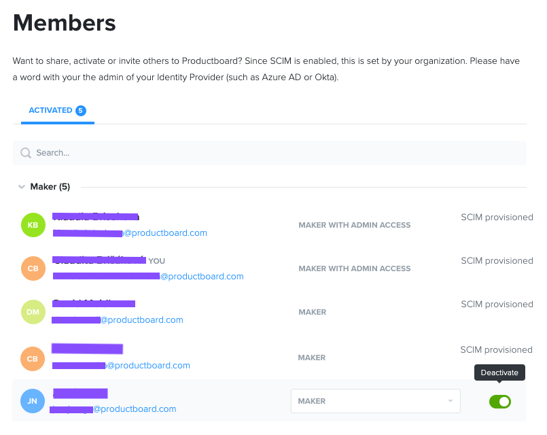Click the activated count badge 5
Screen dimensions: 547x435
81,111
